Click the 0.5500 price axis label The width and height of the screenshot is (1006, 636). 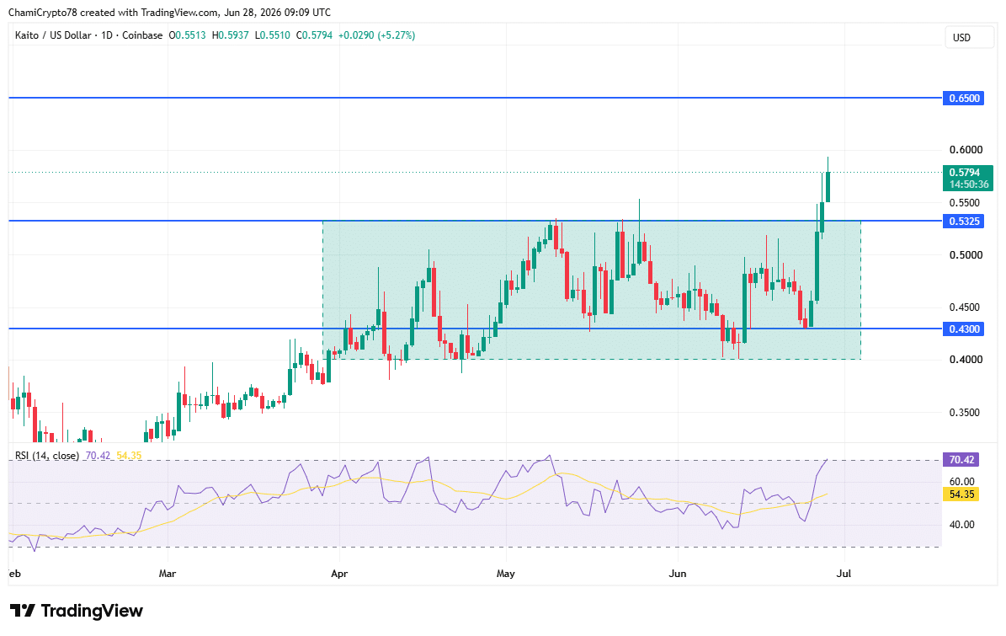[966, 203]
